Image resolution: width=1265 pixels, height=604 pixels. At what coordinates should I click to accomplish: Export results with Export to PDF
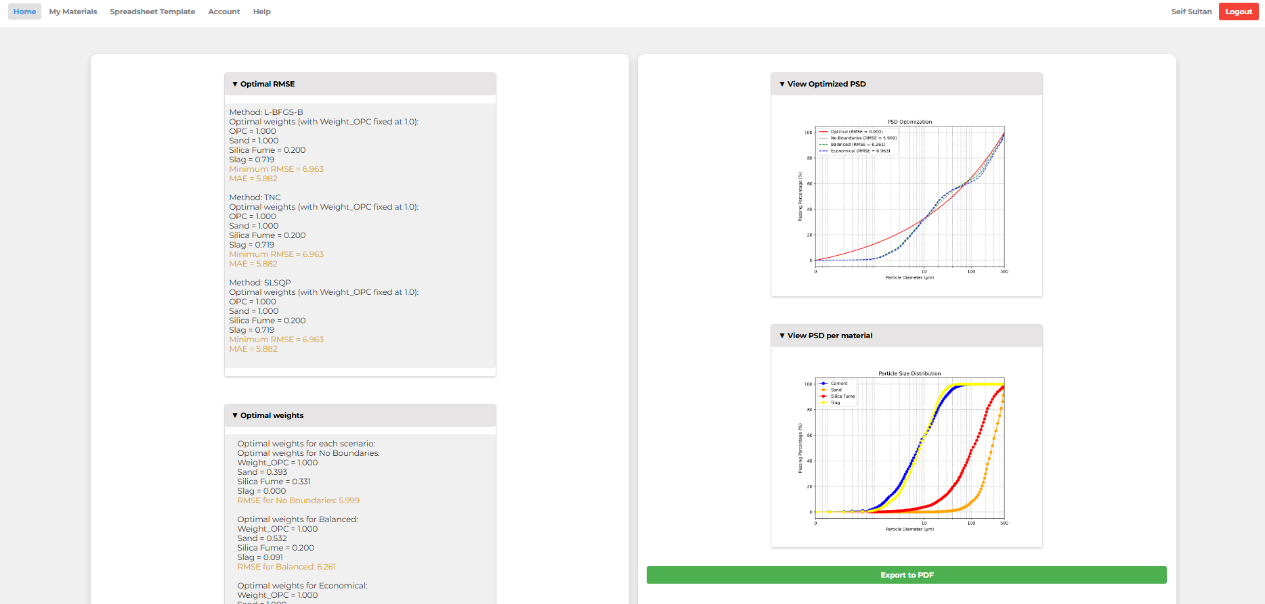coord(906,575)
